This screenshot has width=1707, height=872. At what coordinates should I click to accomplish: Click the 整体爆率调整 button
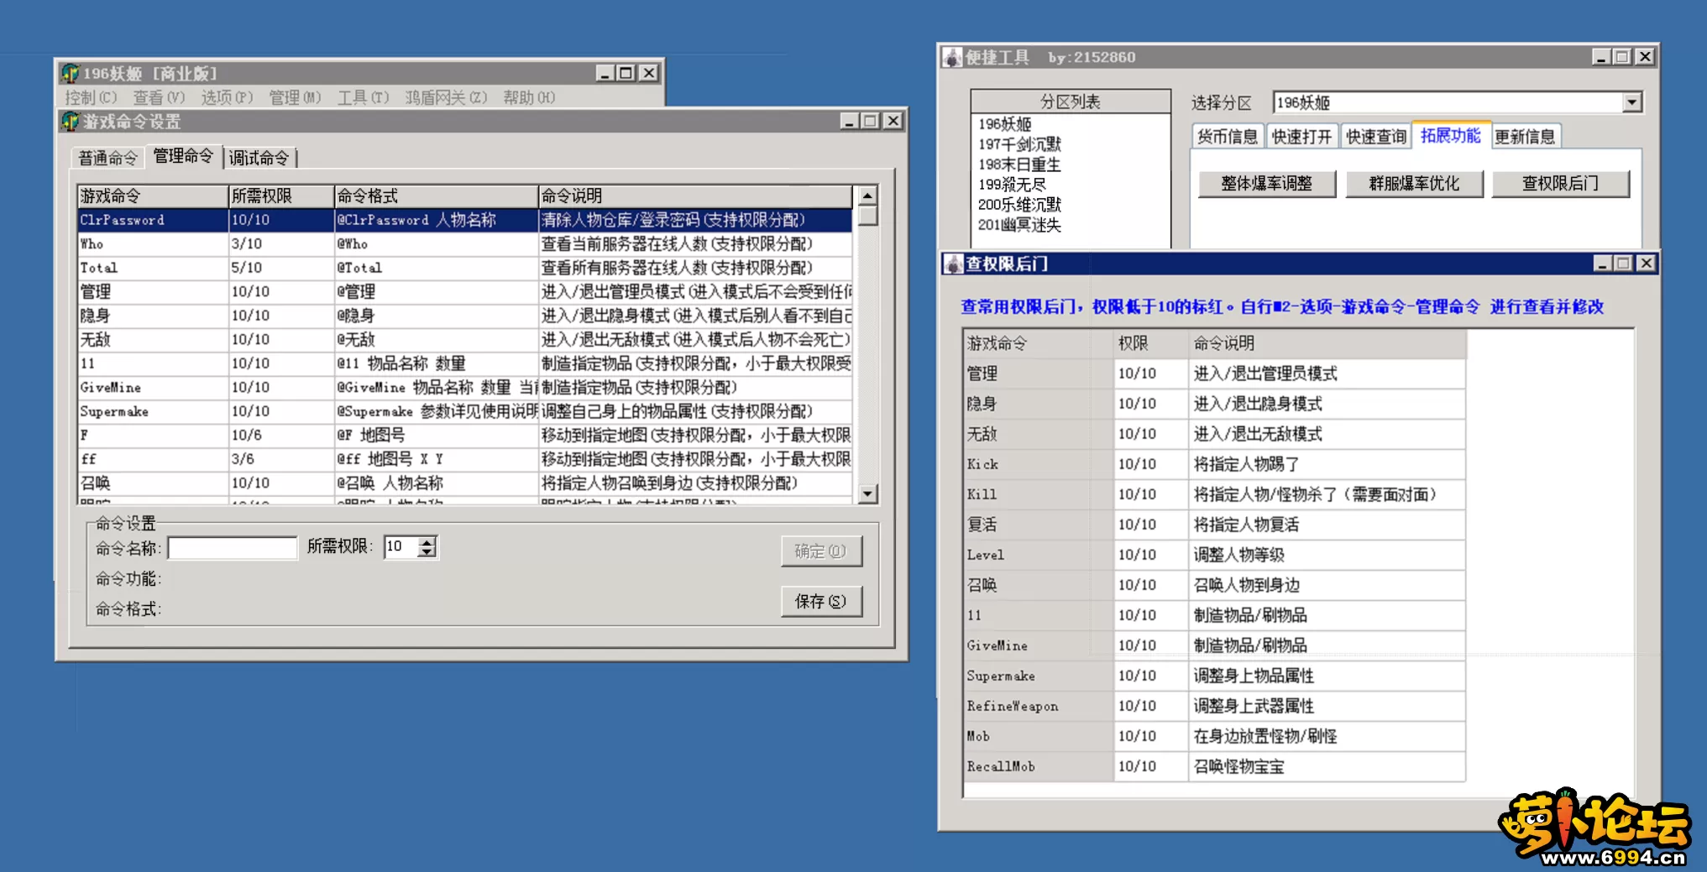click(x=1267, y=184)
